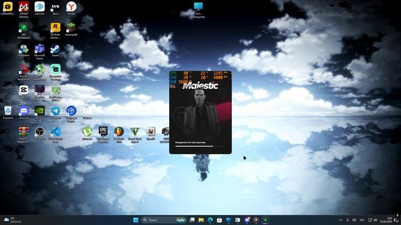The image size is (401, 225).
Task: Open the Steam desktop shortcut
Action: pyautogui.click(x=55, y=50)
